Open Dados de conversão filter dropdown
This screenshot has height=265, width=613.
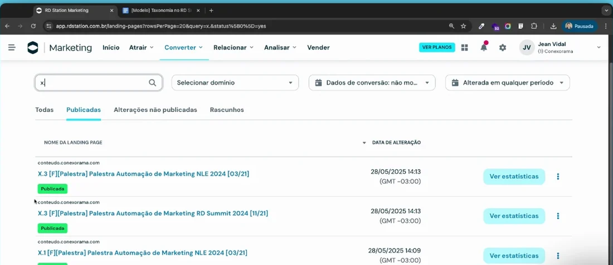coord(372,83)
